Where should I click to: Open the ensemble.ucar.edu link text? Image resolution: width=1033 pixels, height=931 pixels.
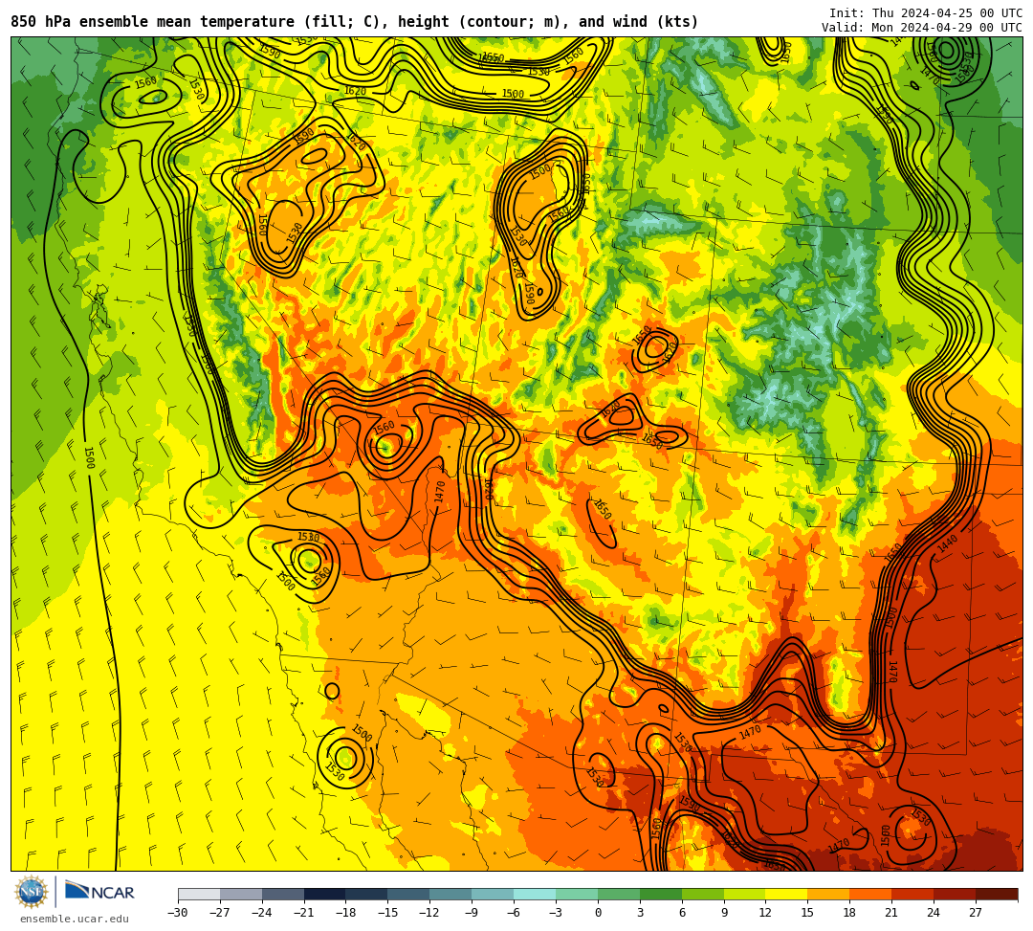(x=75, y=919)
